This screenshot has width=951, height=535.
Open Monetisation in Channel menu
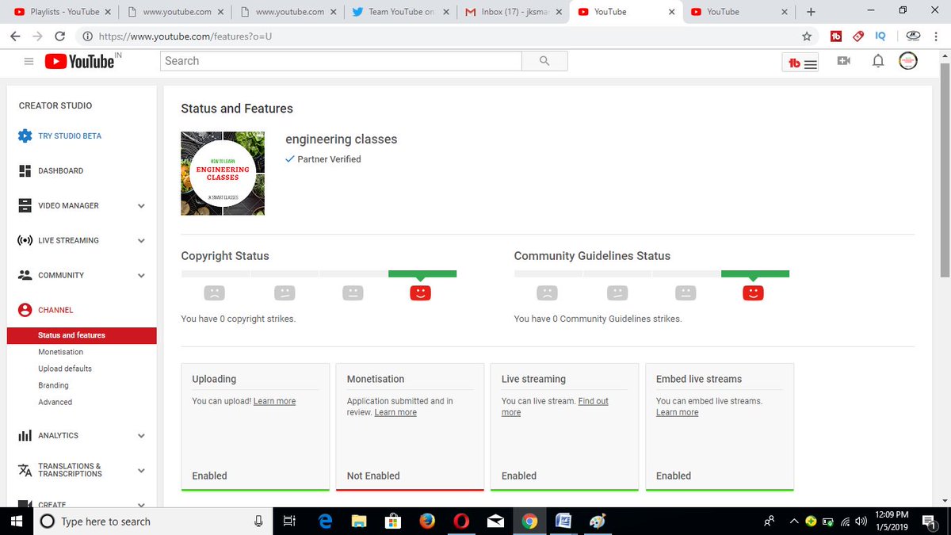[60, 352]
